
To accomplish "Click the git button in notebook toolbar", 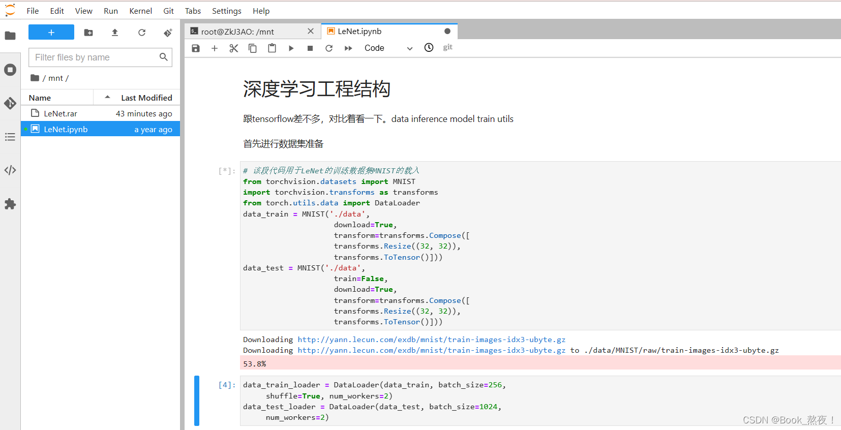I will 447,47.
